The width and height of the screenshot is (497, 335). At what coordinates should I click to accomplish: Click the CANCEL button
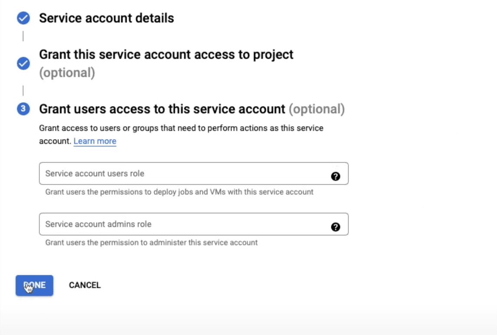click(x=85, y=285)
